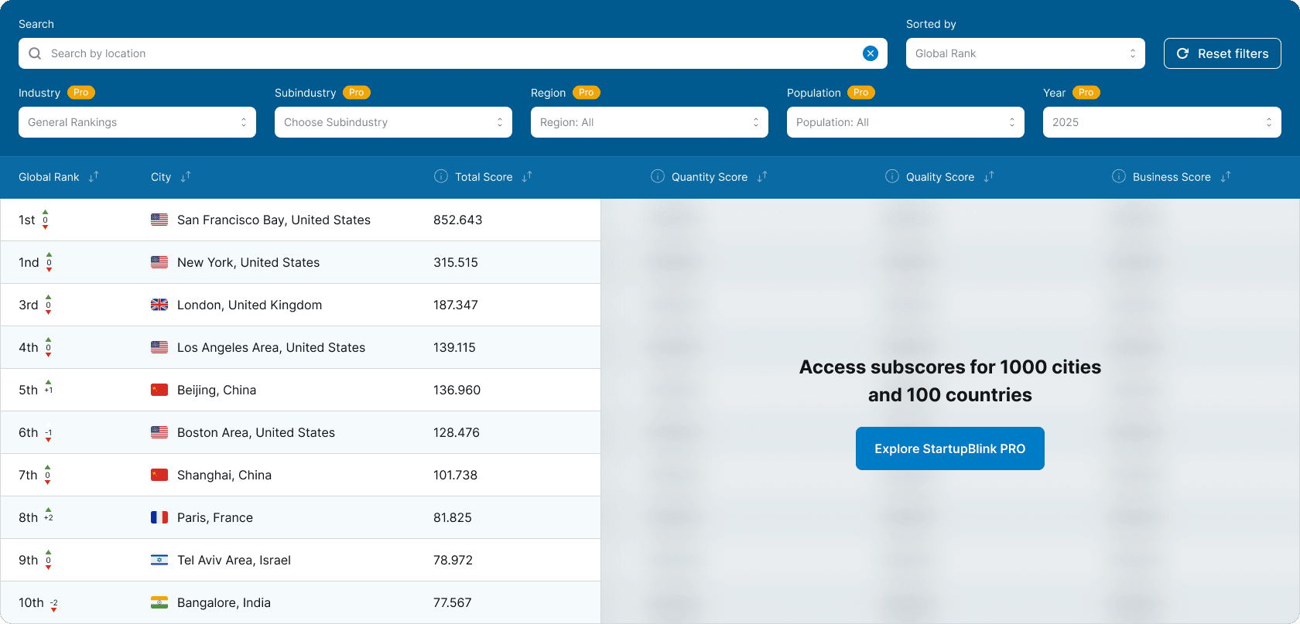
Task: Click the Quality Score info icon
Action: click(892, 176)
